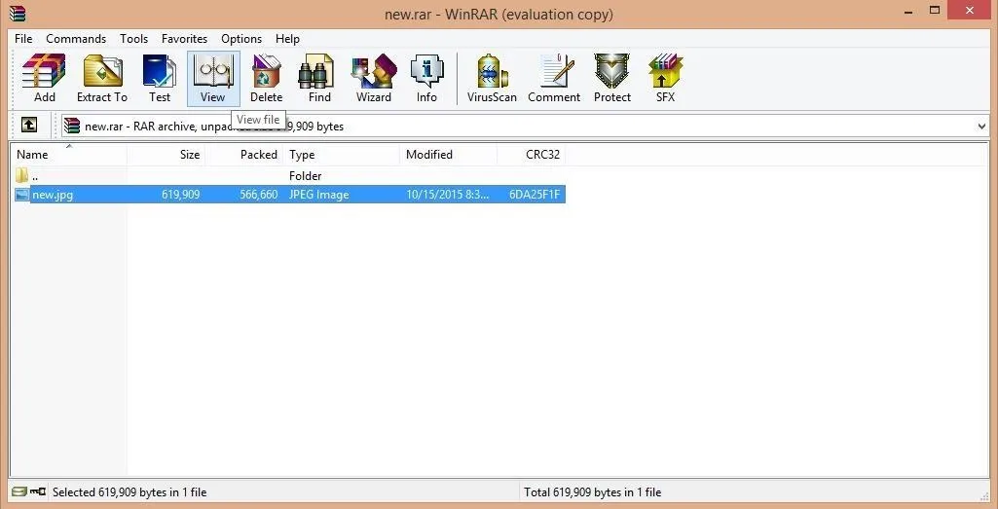Run the Test archive tool
This screenshot has width=998, height=509.
(160, 78)
